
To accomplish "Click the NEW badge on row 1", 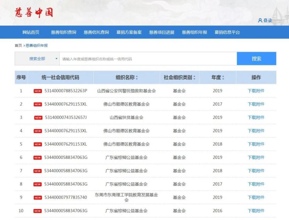I will click(x=37, y=91).
